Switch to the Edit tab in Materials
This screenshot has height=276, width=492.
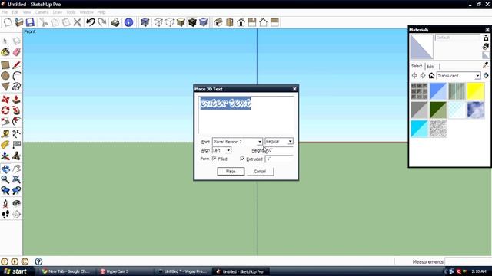tap(430, 67)
